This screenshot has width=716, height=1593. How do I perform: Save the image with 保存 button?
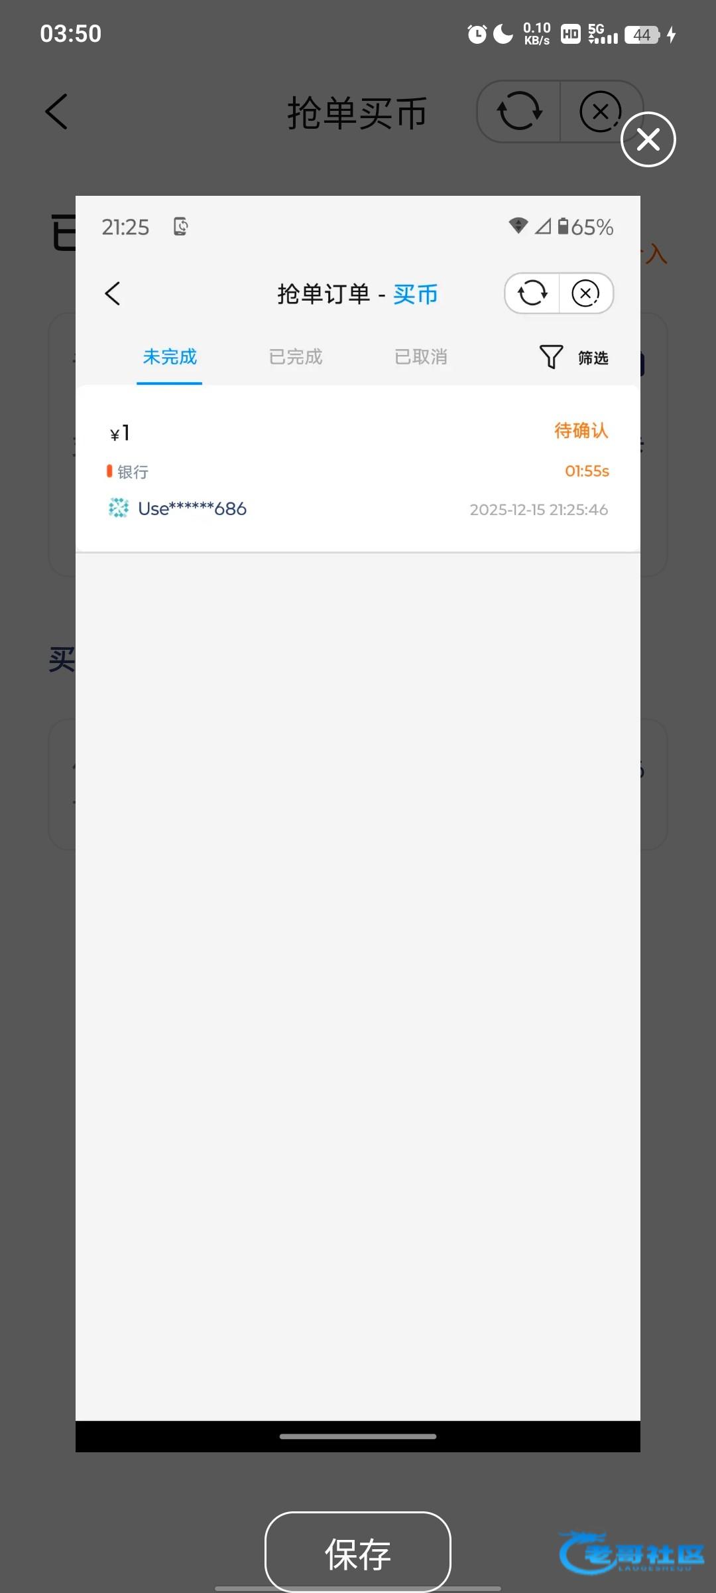[358, 1552]
